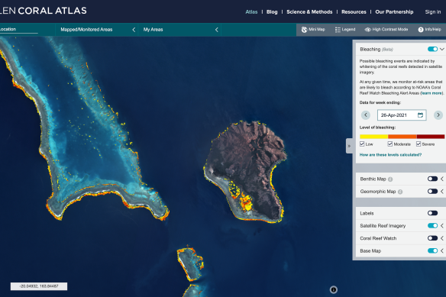Open Science & Methods nav item
Screen dimensions: 446x297
click(x=309, y=12)
